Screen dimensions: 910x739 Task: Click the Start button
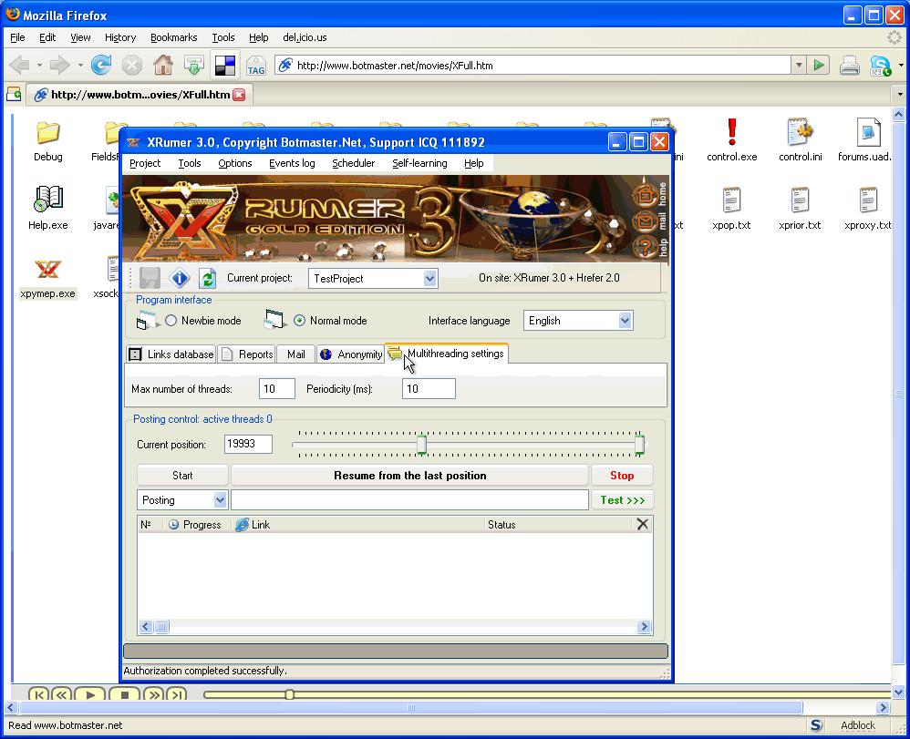click(182, 476)
